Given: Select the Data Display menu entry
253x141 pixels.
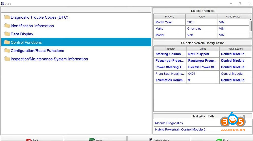Looking at the screenshot, I should pyautogui.click(x=22, y=34).
